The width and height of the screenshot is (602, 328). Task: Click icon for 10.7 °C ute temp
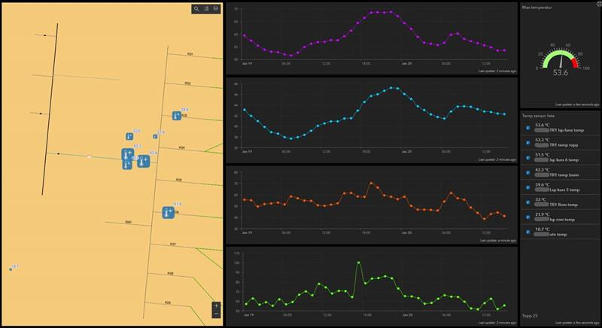pos(528,232)
